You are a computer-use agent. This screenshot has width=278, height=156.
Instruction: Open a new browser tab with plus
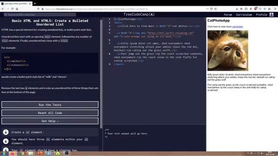pyautogui.click(x=35, y=3)
